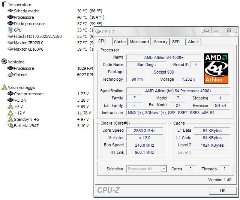Open the Memory tab
240x200 pixels.
160,42
